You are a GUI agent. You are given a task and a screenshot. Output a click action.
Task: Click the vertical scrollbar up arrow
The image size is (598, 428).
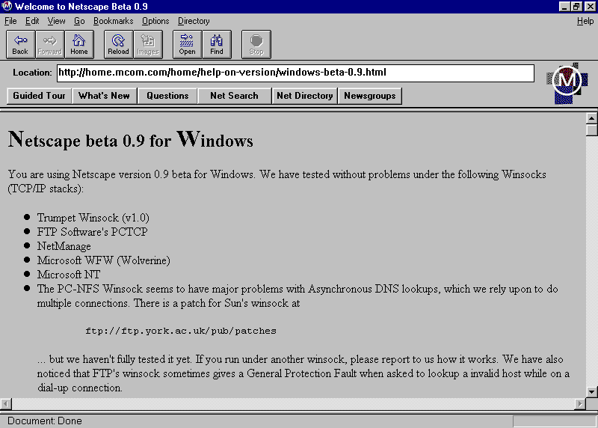click(591, 118)
